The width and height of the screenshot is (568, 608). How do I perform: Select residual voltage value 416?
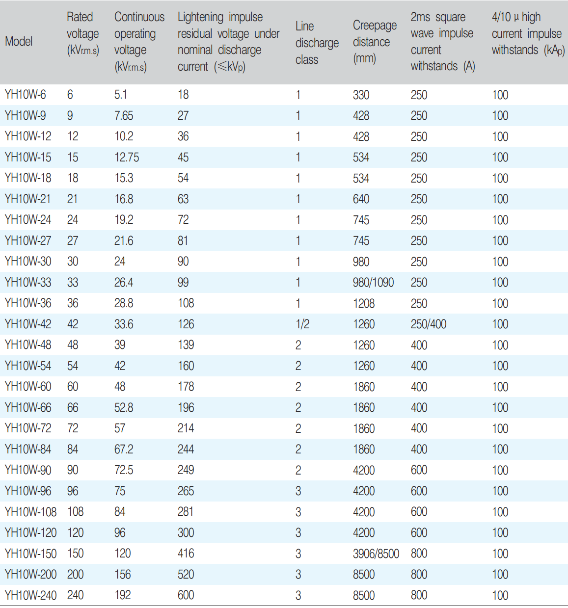[186, 554]
